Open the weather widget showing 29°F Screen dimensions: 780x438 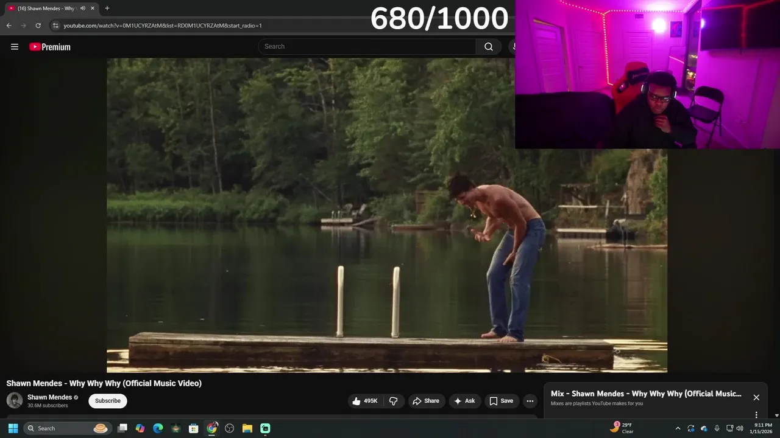(622, 428)
